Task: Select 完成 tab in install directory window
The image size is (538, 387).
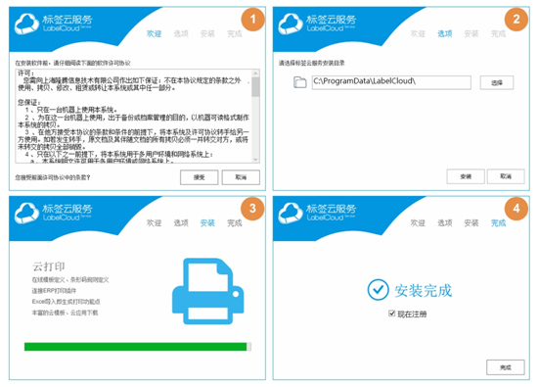Action: tap(499, 33)
